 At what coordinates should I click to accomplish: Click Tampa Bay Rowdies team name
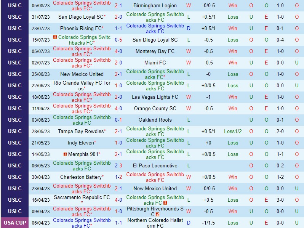pyautogui.click(x=81, y=132)
